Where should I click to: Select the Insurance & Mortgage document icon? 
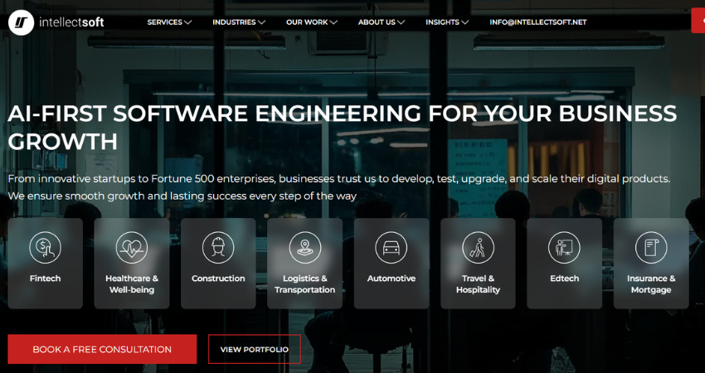click(x=651, y=247)
